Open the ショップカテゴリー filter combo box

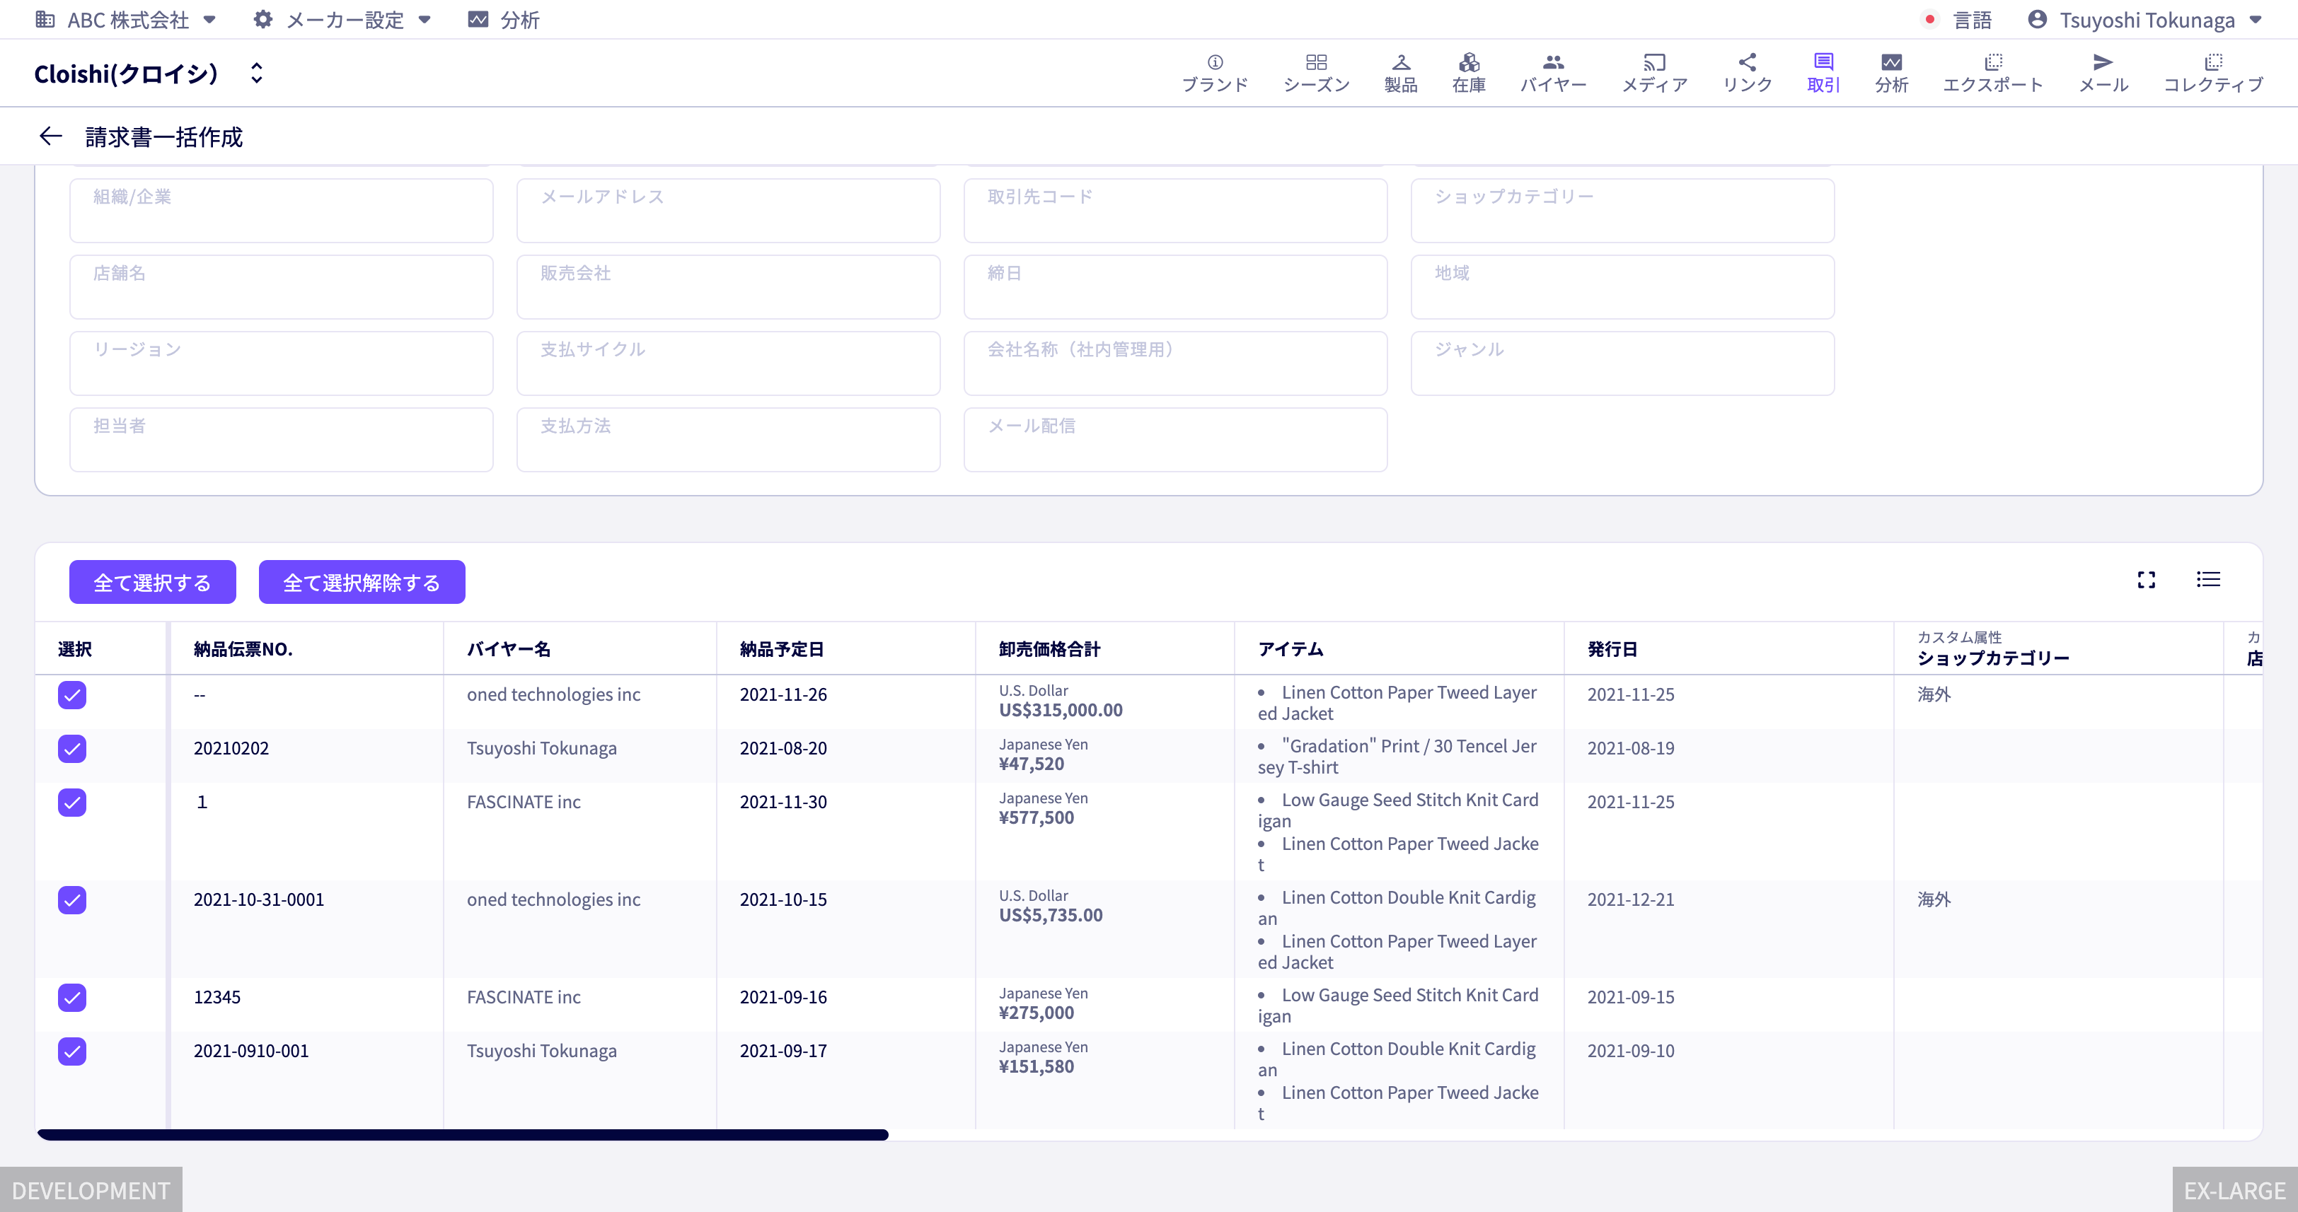pos(1622,211)
